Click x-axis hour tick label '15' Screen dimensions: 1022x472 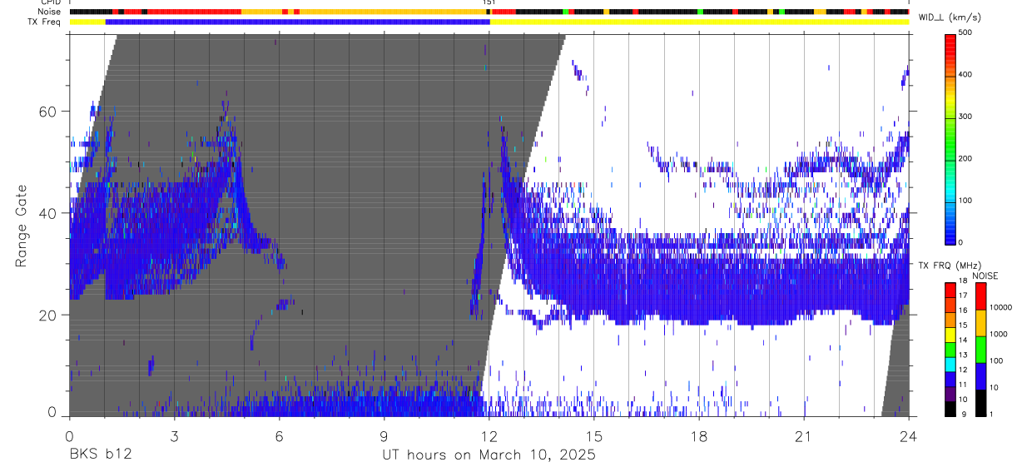[x=594, y=436]
